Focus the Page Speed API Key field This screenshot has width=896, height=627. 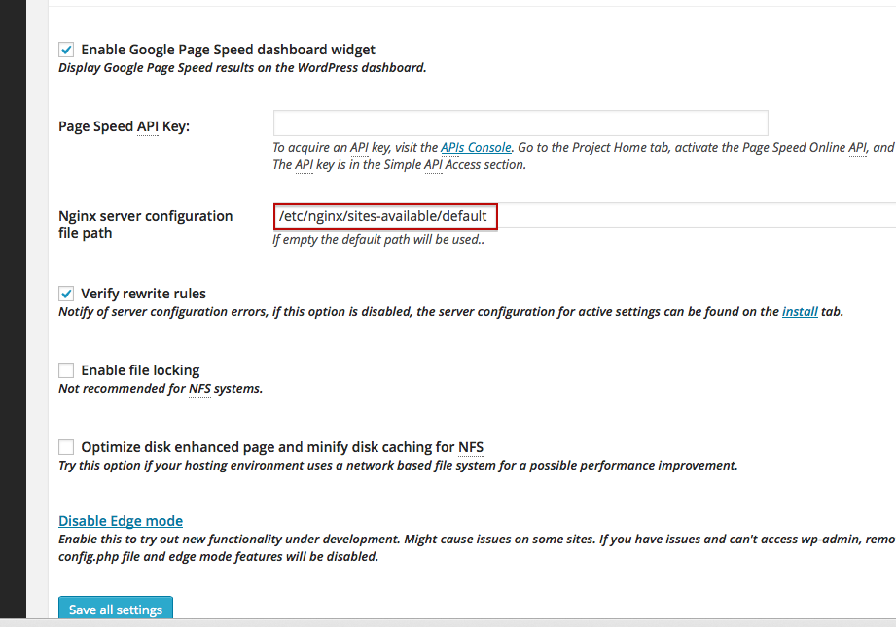click(520, 123)
